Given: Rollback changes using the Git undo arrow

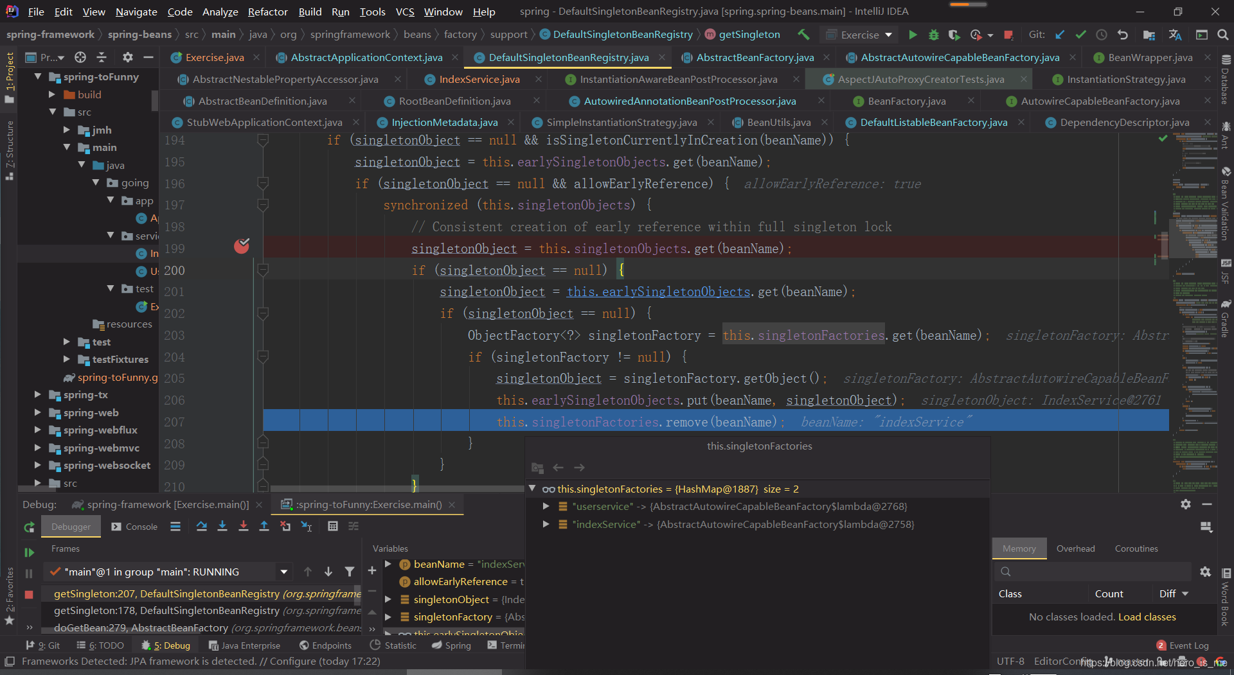Looking at the screenshot, I should pyautogui.click(x=1122, y=35).
